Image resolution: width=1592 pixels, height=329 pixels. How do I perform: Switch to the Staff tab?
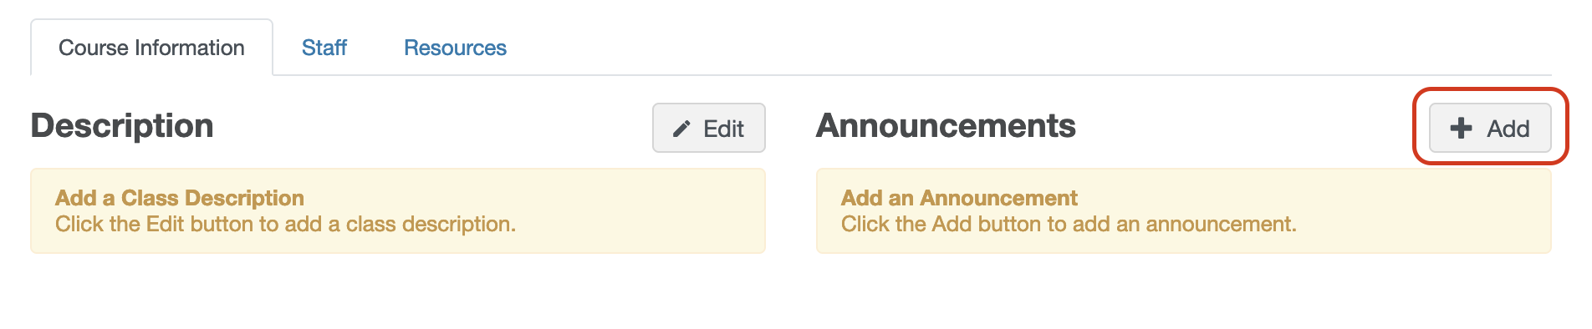(324, 48)
